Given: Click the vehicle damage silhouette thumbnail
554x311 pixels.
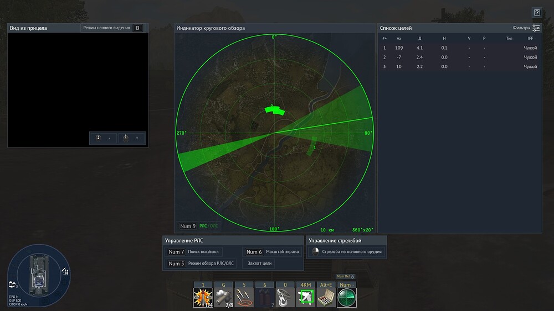Looking at the screenshot, I should [x=39, y=276].
